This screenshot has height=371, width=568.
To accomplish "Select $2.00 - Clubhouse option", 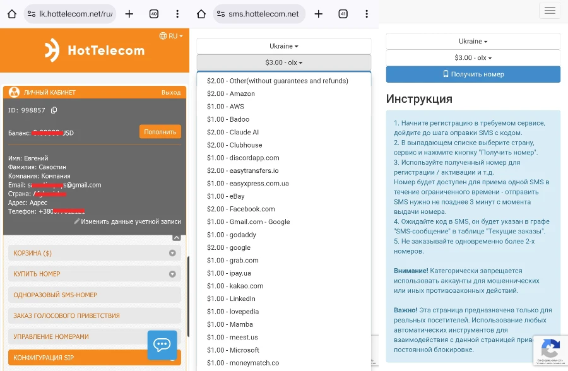I will (x=284, y=145).
